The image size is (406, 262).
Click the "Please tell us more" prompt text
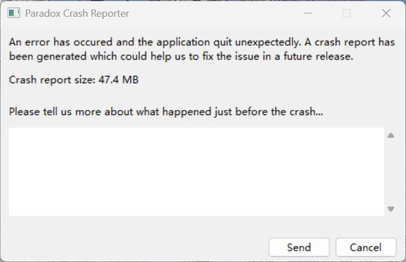pos(166,112)
